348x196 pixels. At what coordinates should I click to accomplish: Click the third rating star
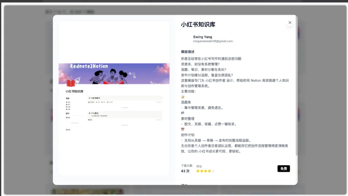click(x=206, y=171)
